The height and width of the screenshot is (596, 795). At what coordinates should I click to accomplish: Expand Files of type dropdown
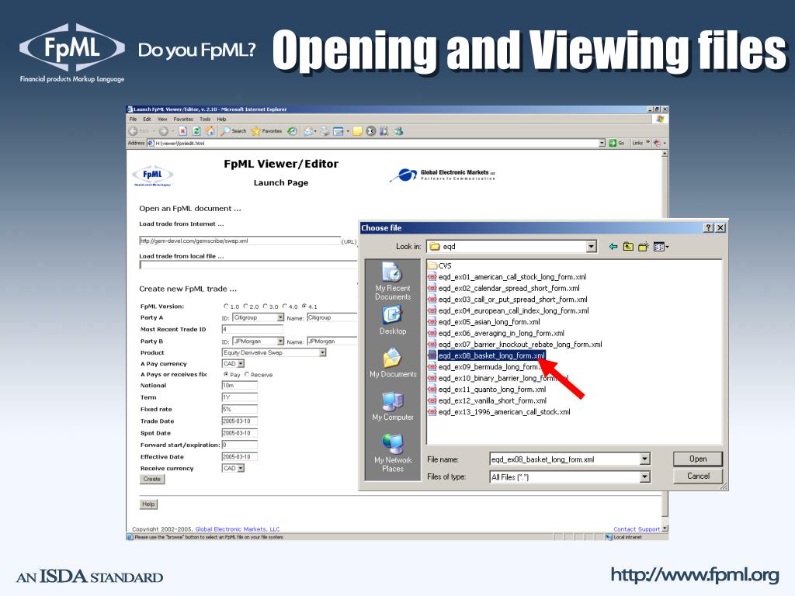[644, 477]
